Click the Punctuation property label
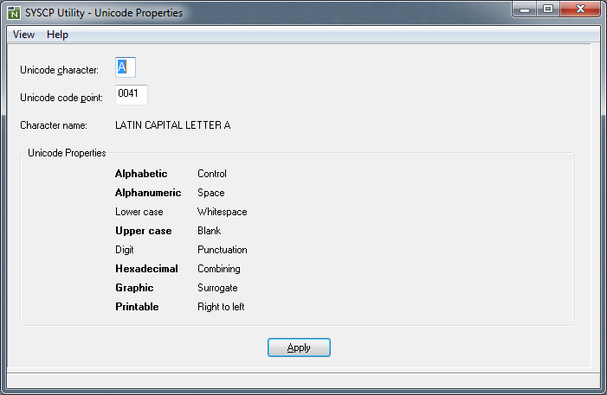607x395 pixels. click(222, 250)
